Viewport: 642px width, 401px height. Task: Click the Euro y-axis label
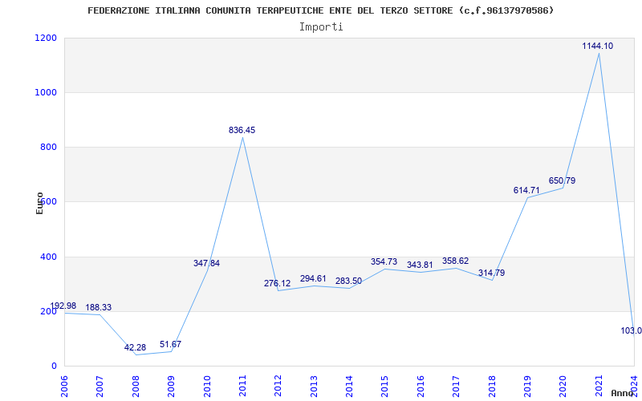point(39,204)
